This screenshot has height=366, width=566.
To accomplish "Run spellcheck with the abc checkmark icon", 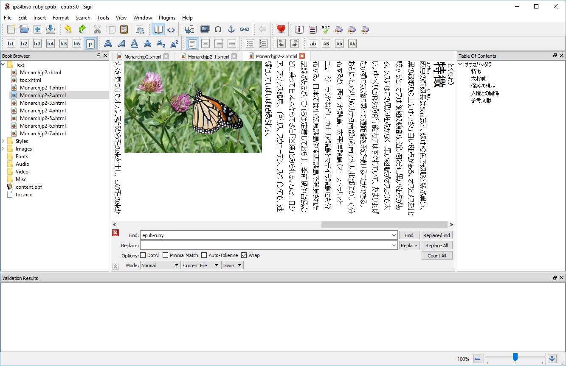I will [326, 29].
